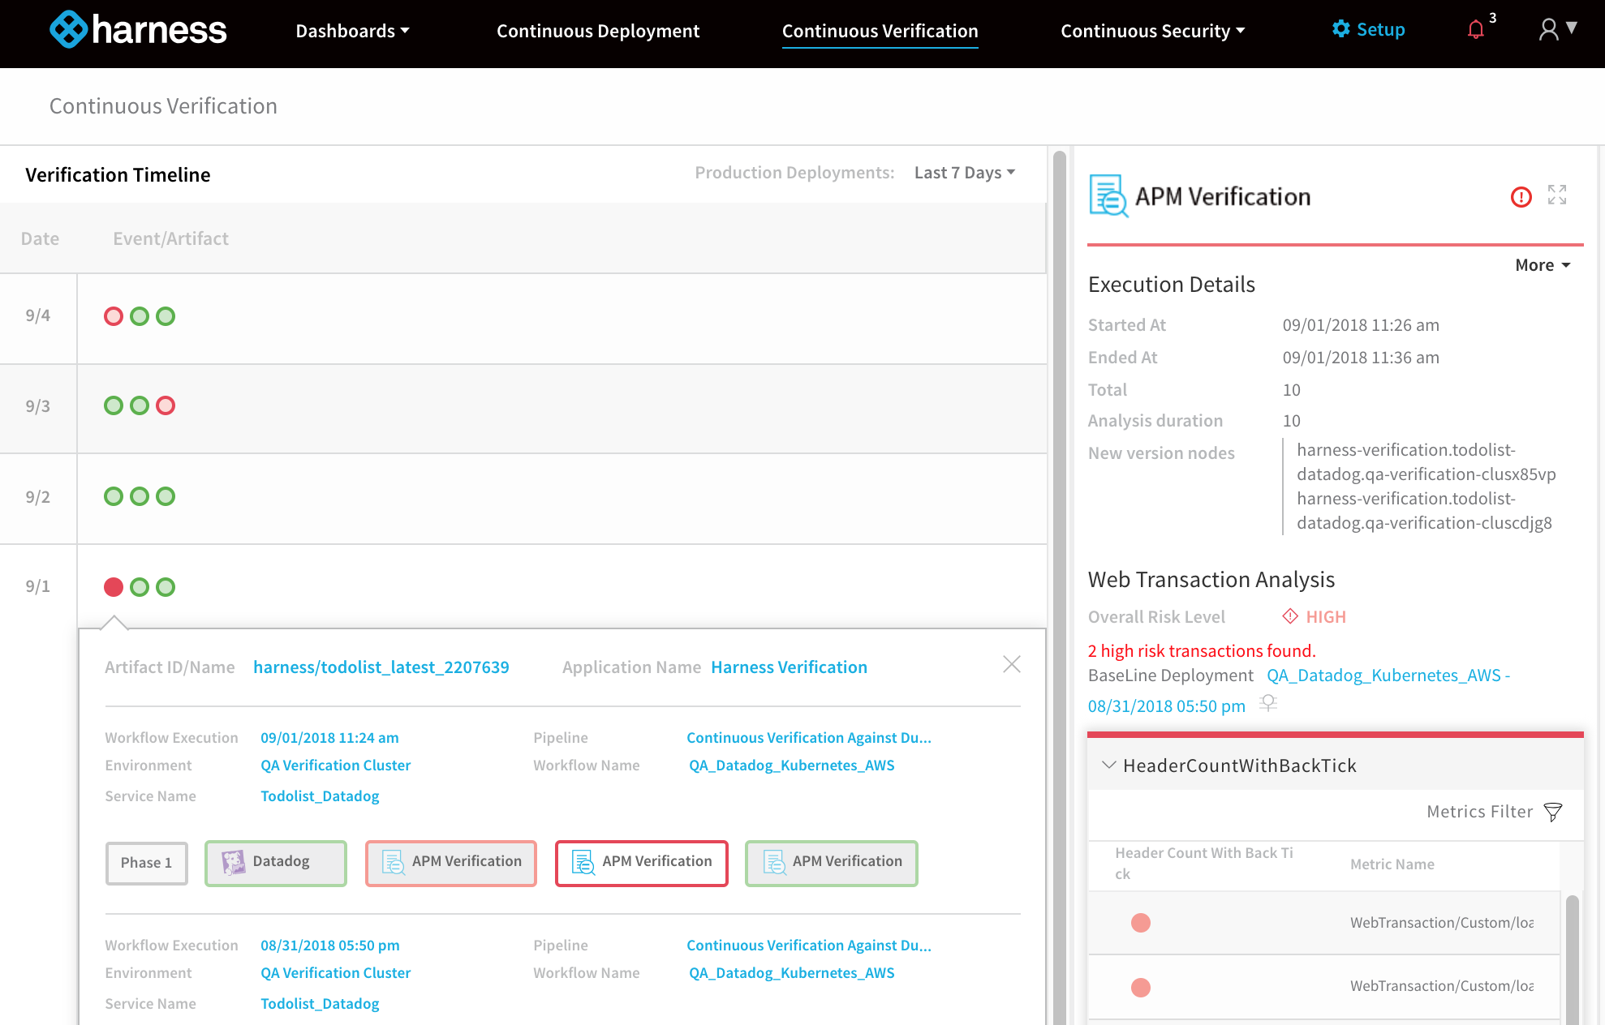Collapse the HeaderCountWithBackTick section
The width and height of the screenshot is (1605, 1025).
pyautogui.click(x=1109, y=765)
